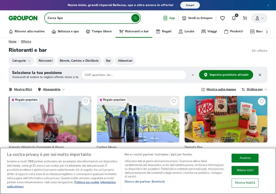Open the Regali category
The height and width of the screenshot is (194, 276).
click(x=164, y=32)
